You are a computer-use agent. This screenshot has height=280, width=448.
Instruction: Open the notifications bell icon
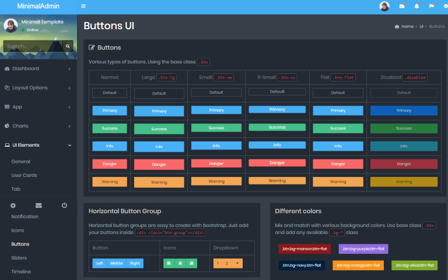(417, 6)
